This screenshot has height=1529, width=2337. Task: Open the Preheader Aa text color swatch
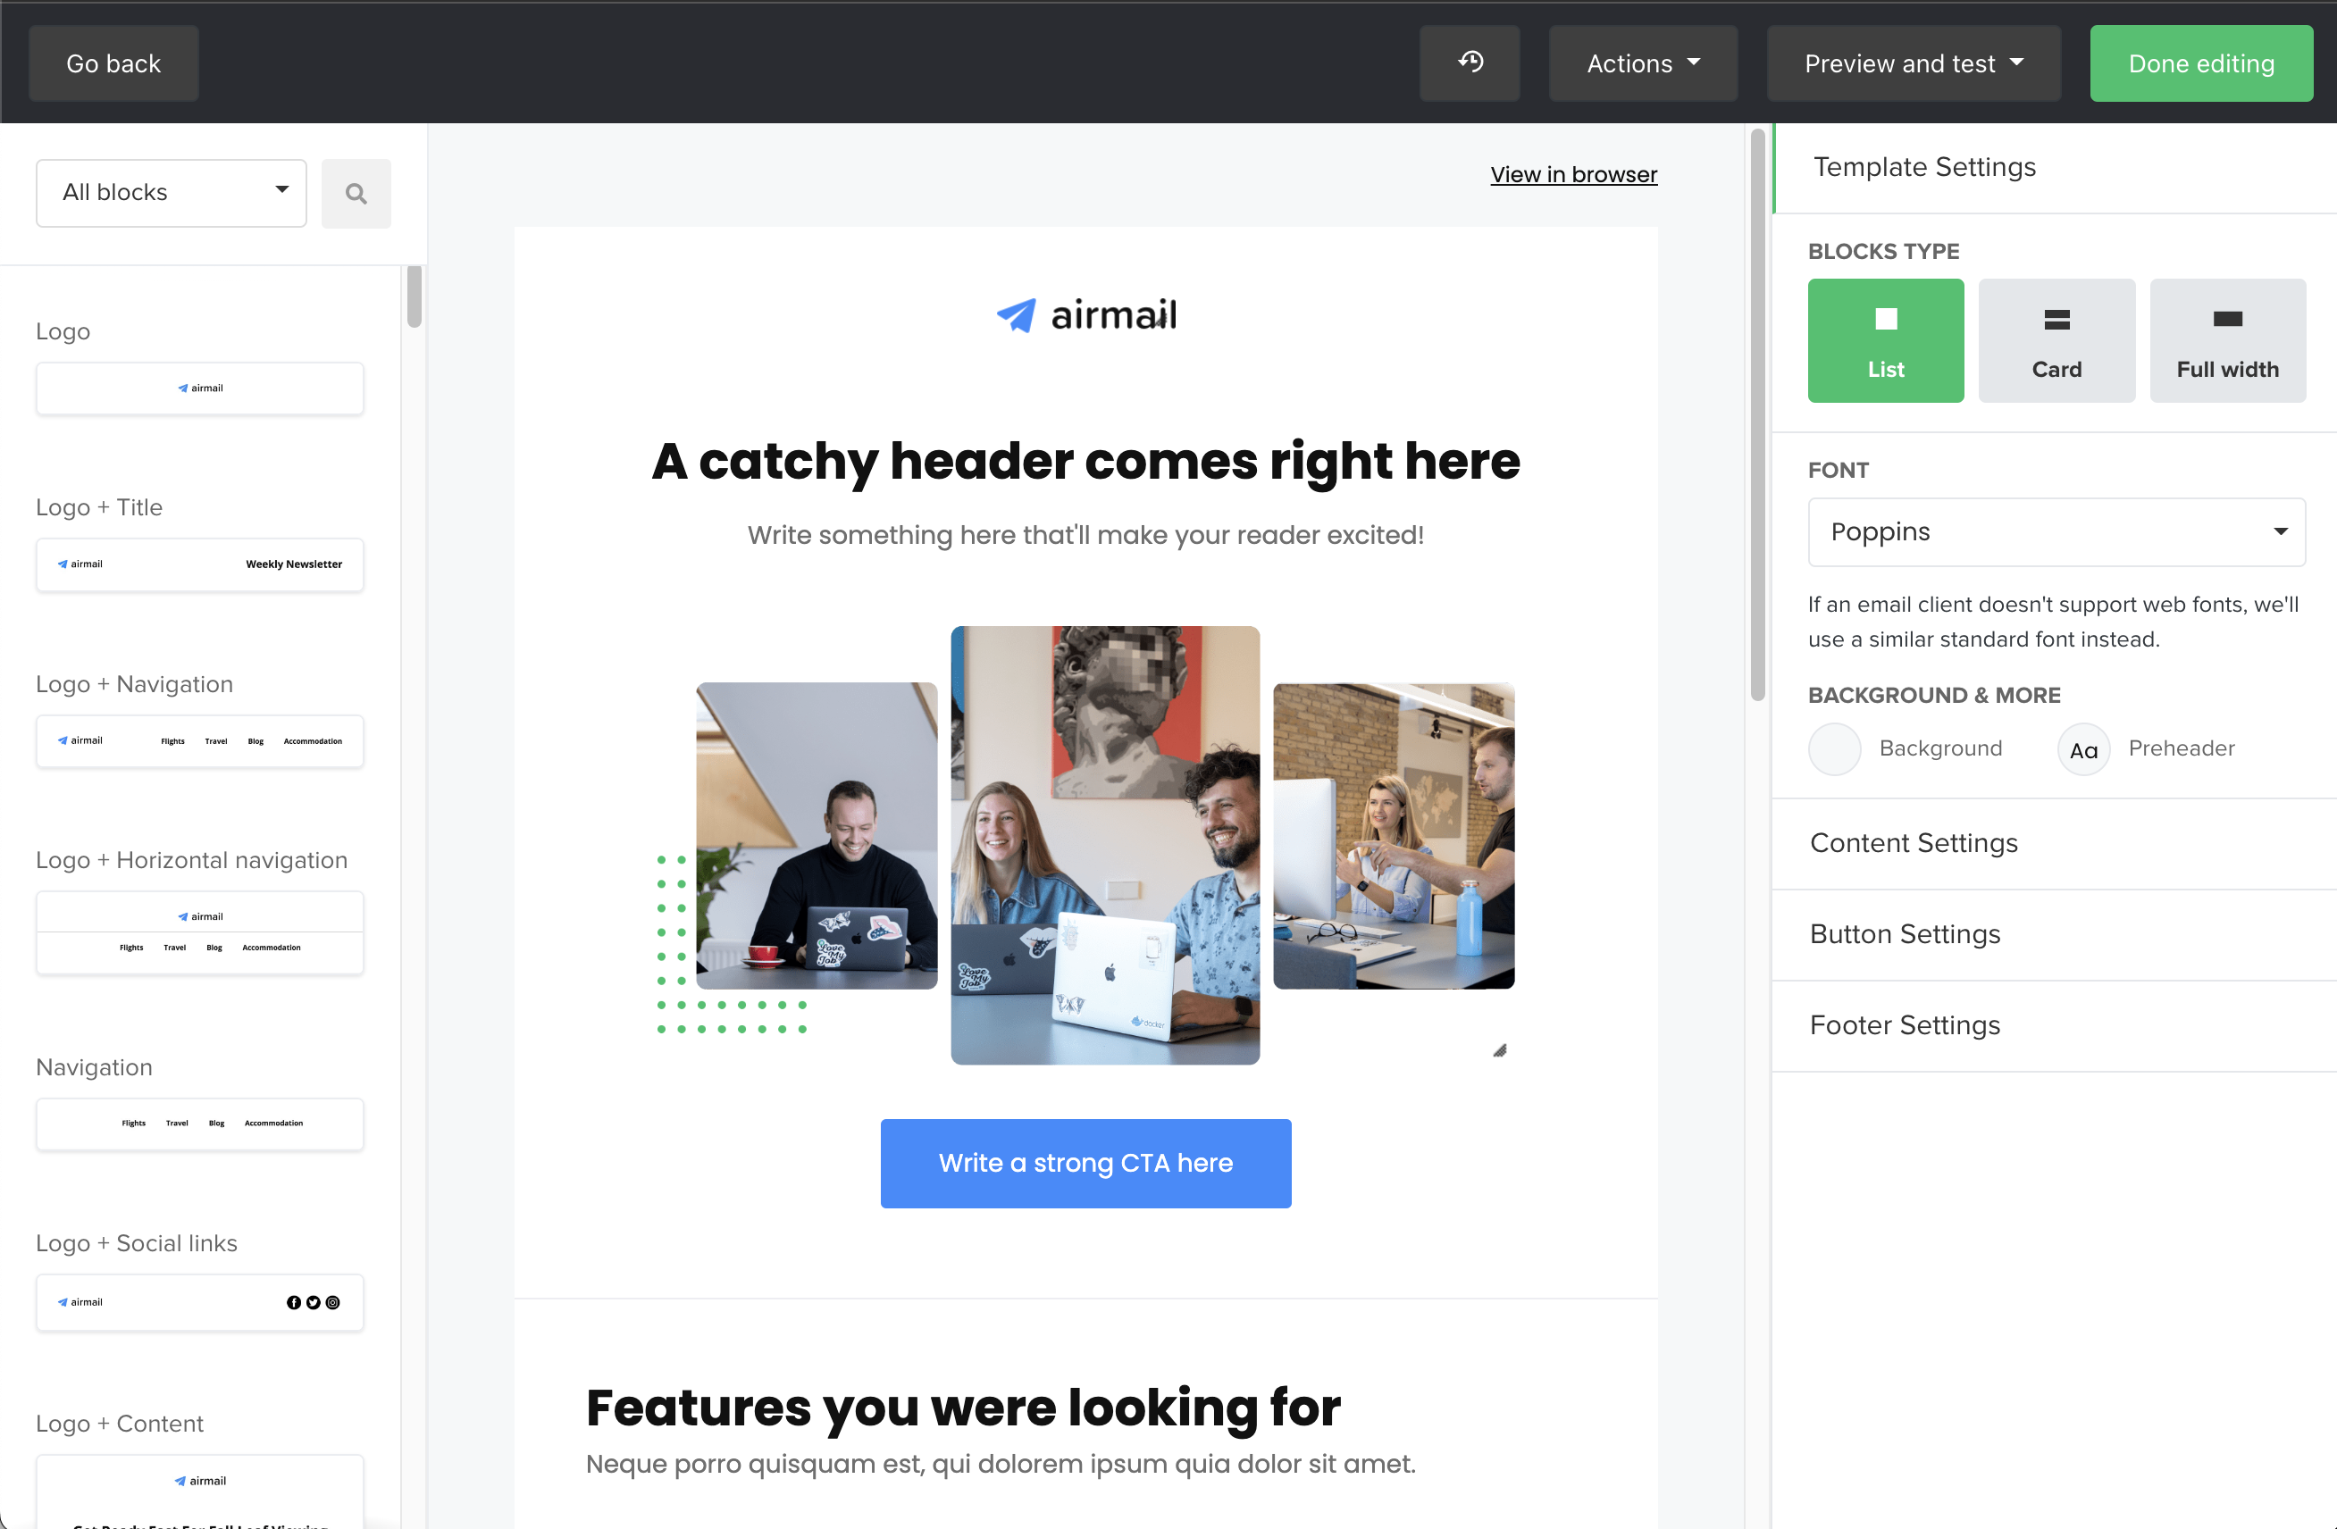pyautogui.click(x=2083, y=748)
